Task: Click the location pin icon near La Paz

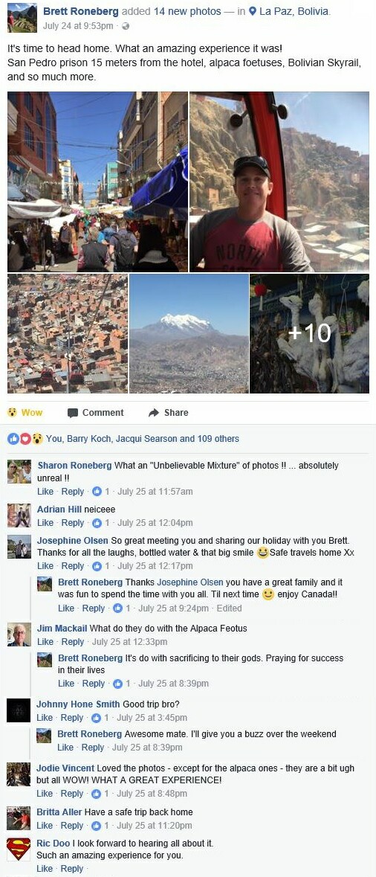Action: (253, 11)
